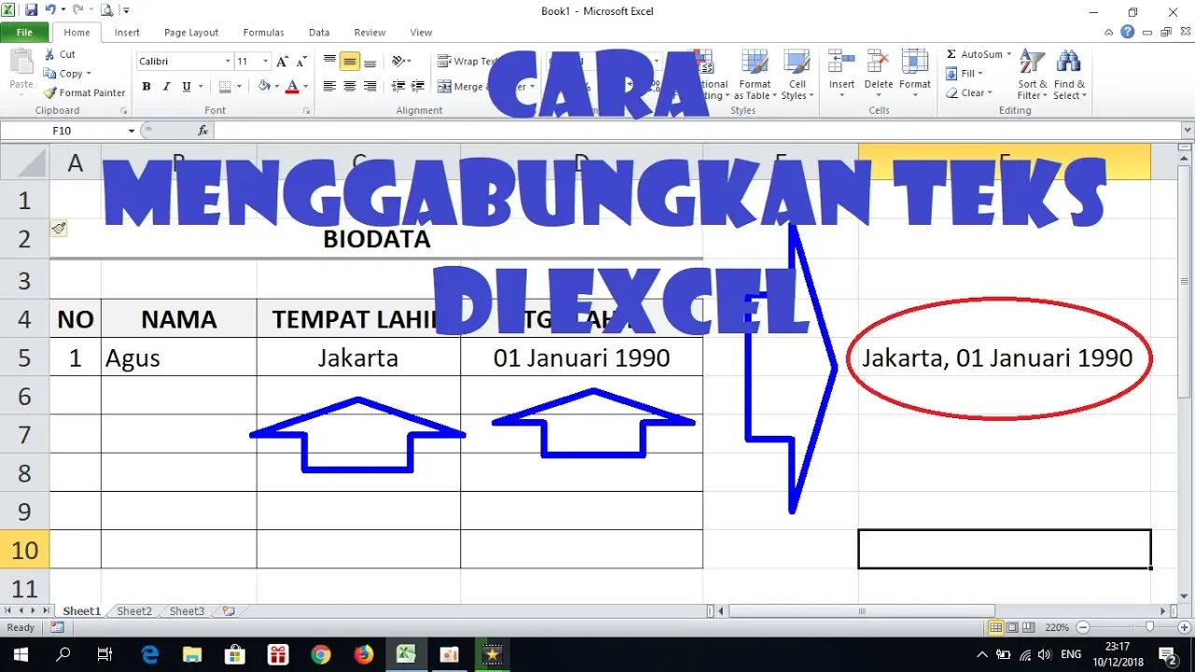Toggle Bold formatting
The image size is (1195, 672).
[147, 87]
